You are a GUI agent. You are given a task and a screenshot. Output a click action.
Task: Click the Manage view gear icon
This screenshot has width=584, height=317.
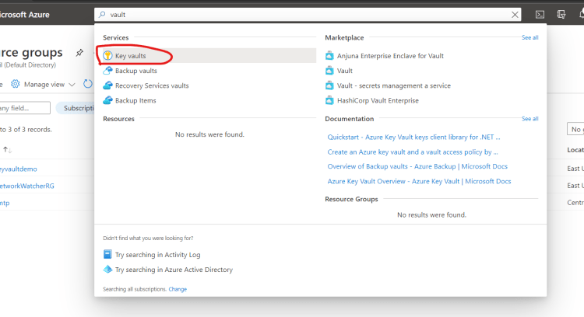pos(16,85)
